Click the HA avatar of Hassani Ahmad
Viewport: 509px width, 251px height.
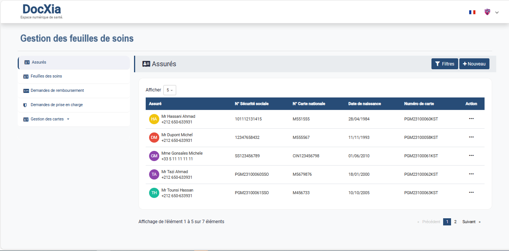point(154,119)
